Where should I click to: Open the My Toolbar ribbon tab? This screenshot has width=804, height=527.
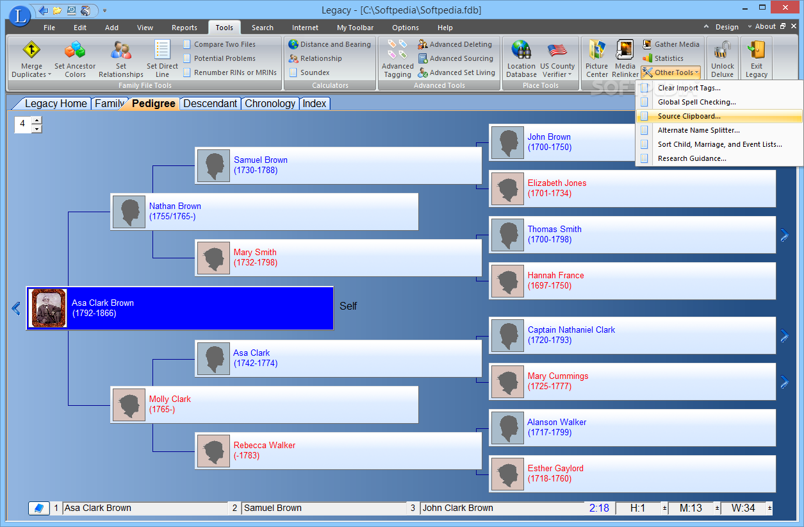[355, 28]
